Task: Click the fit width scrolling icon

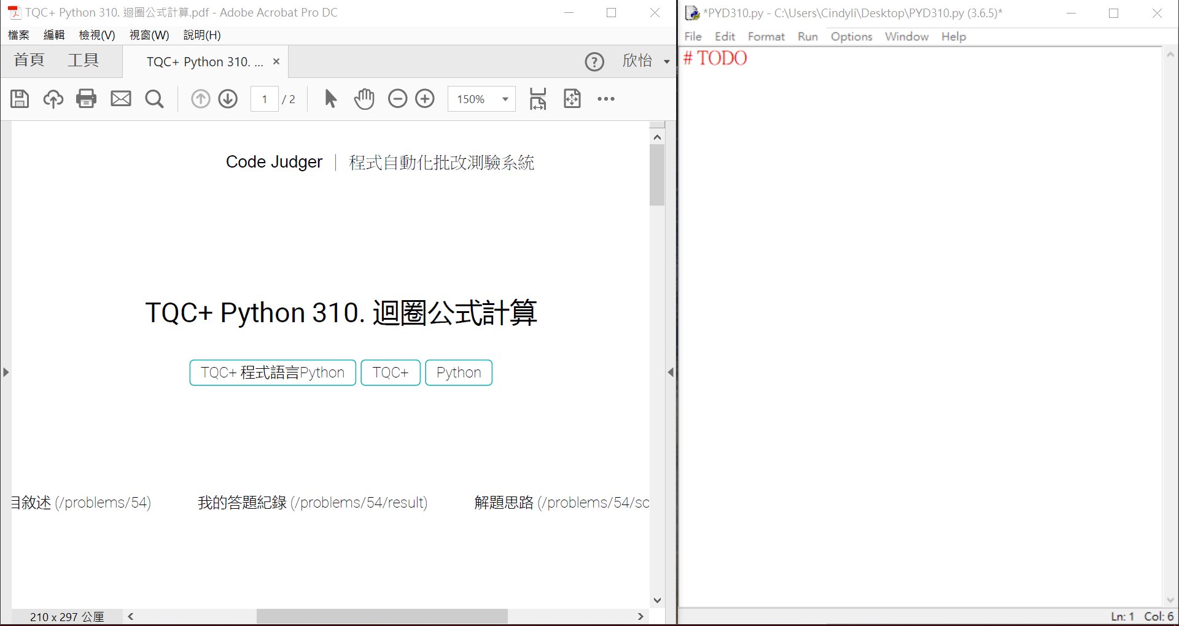Action: coord(538,99)
